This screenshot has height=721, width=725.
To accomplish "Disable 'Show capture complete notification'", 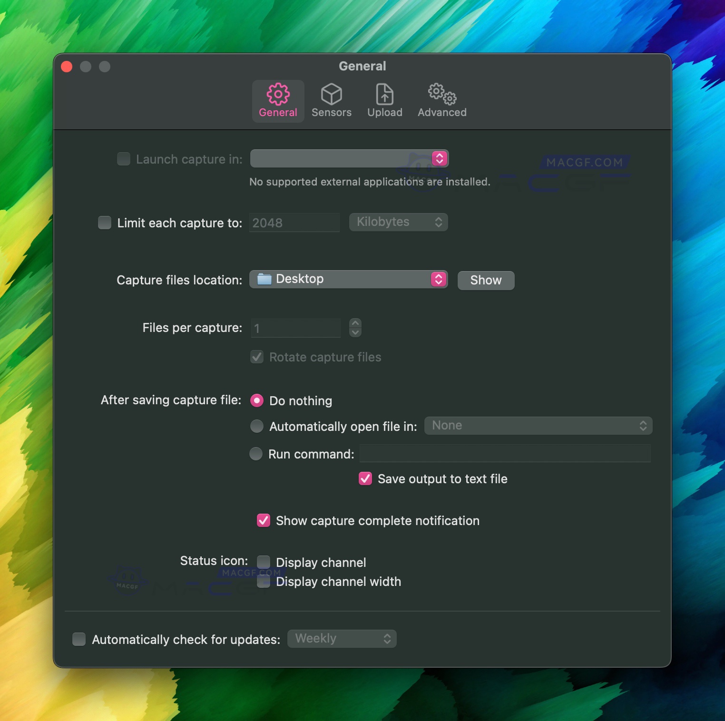I will (x=263, y=520).
